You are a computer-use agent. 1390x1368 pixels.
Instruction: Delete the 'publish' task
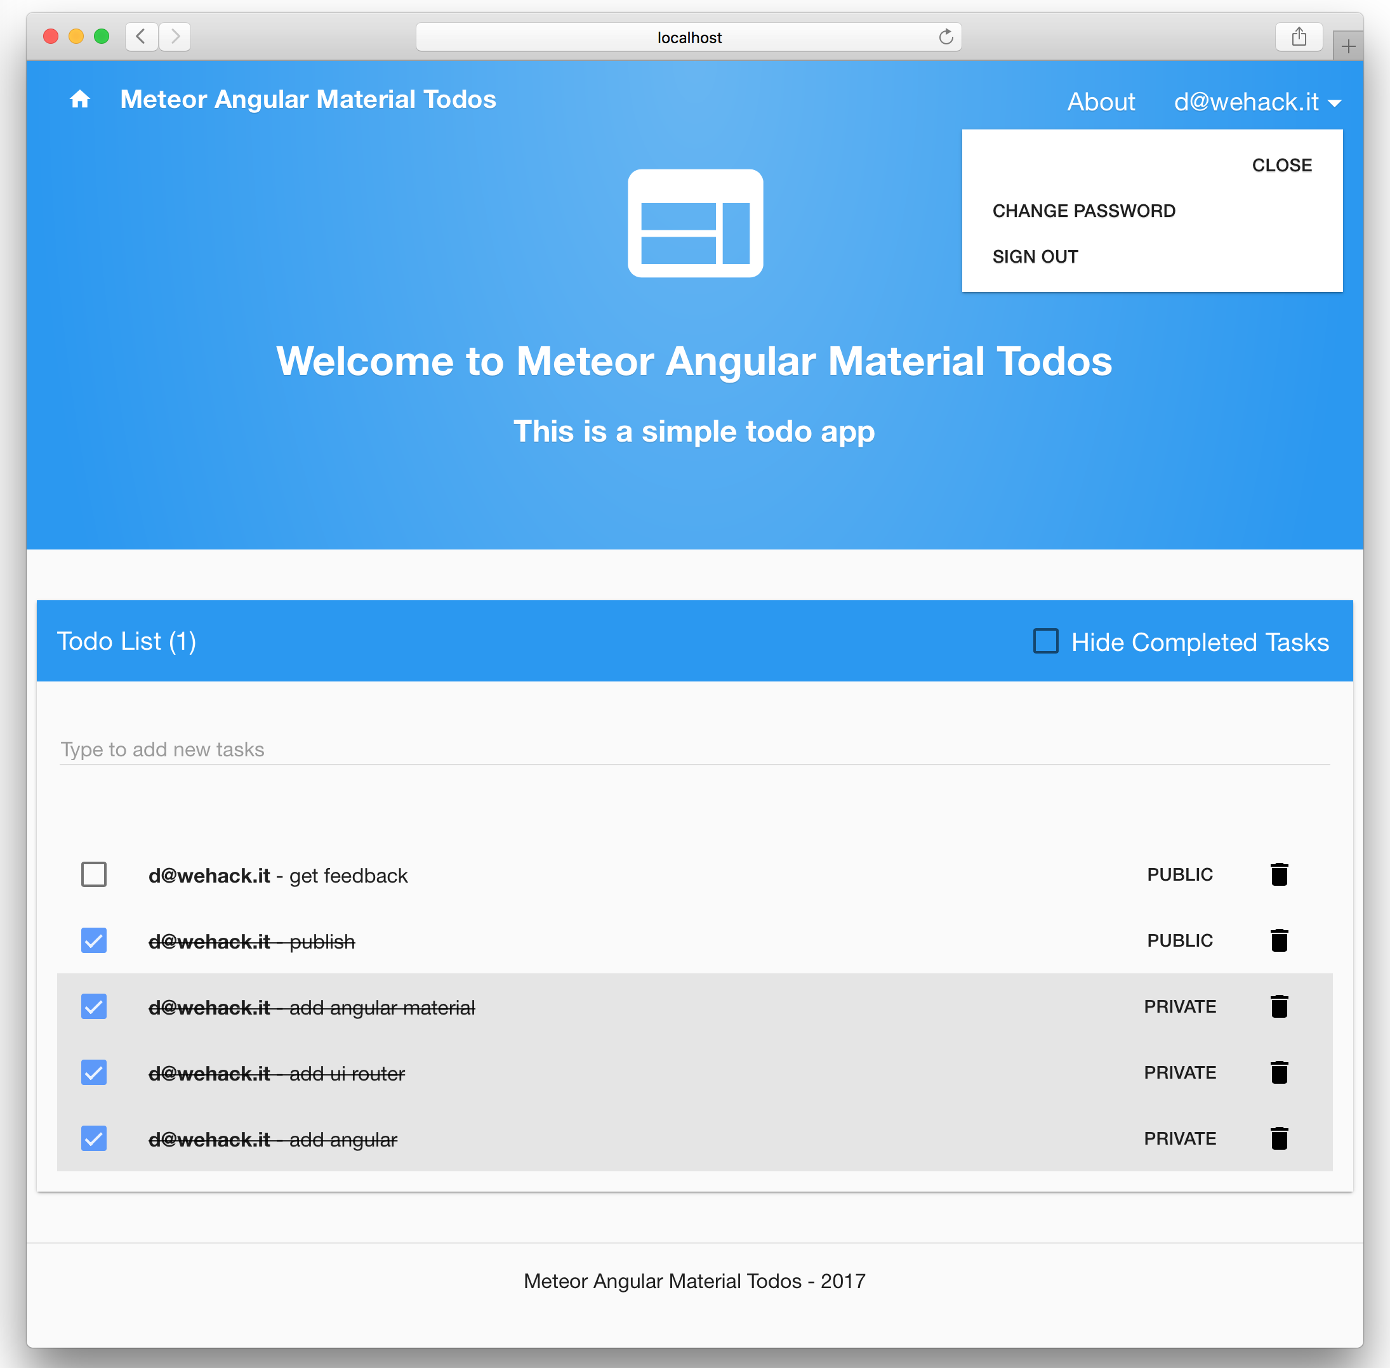(x=1278, y=940)
